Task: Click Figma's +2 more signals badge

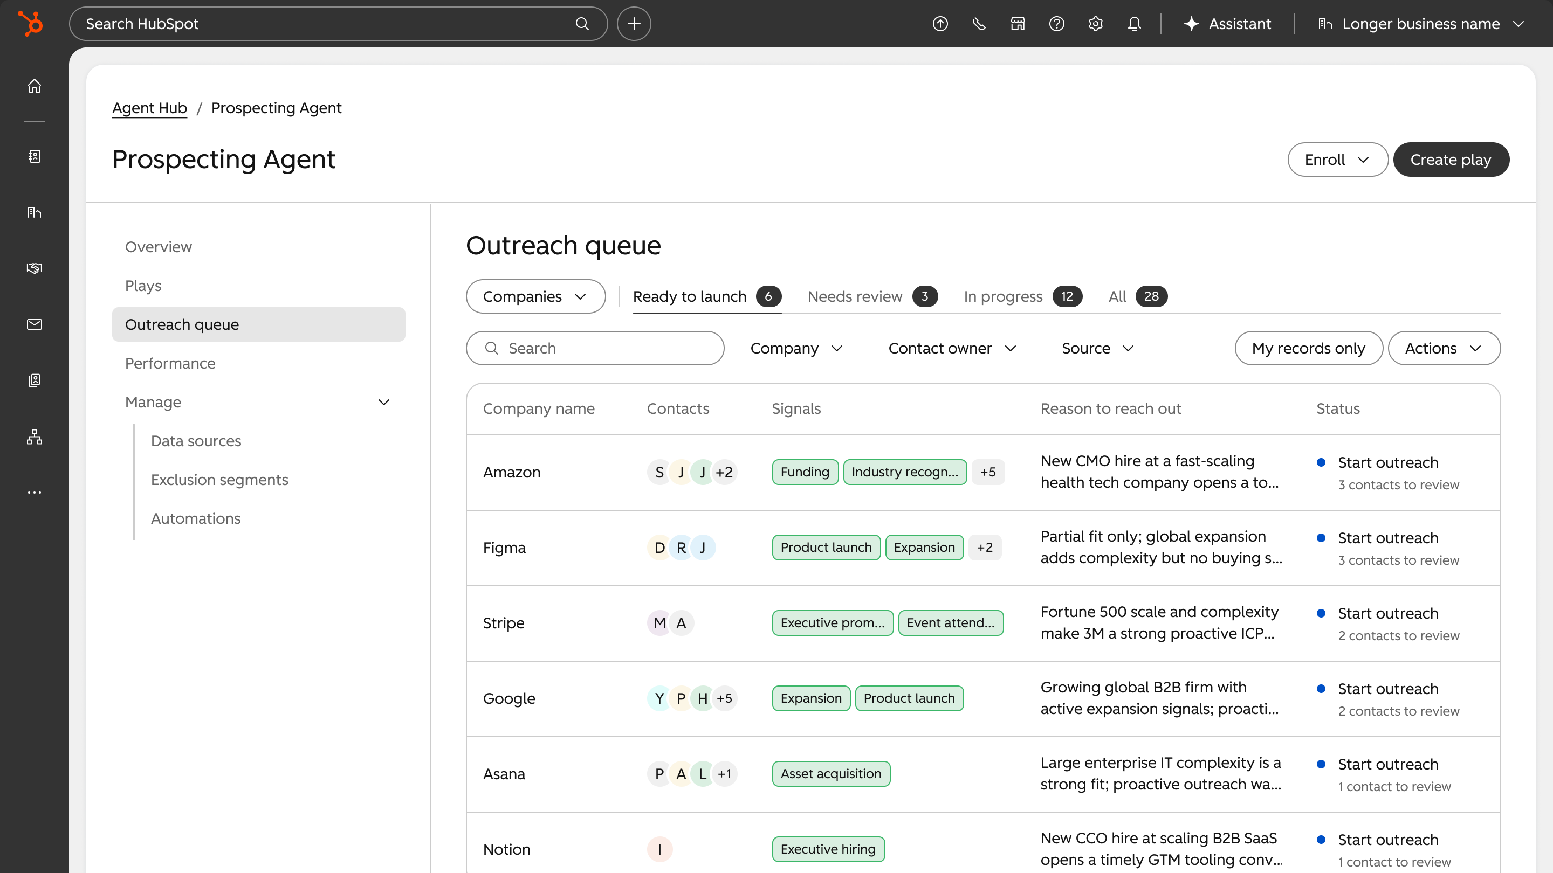Action: pos(985,548)
